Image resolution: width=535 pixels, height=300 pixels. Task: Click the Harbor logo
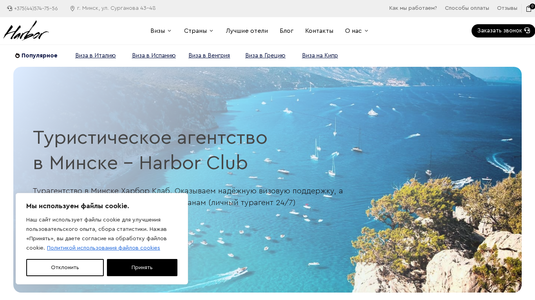coord(26,30)
